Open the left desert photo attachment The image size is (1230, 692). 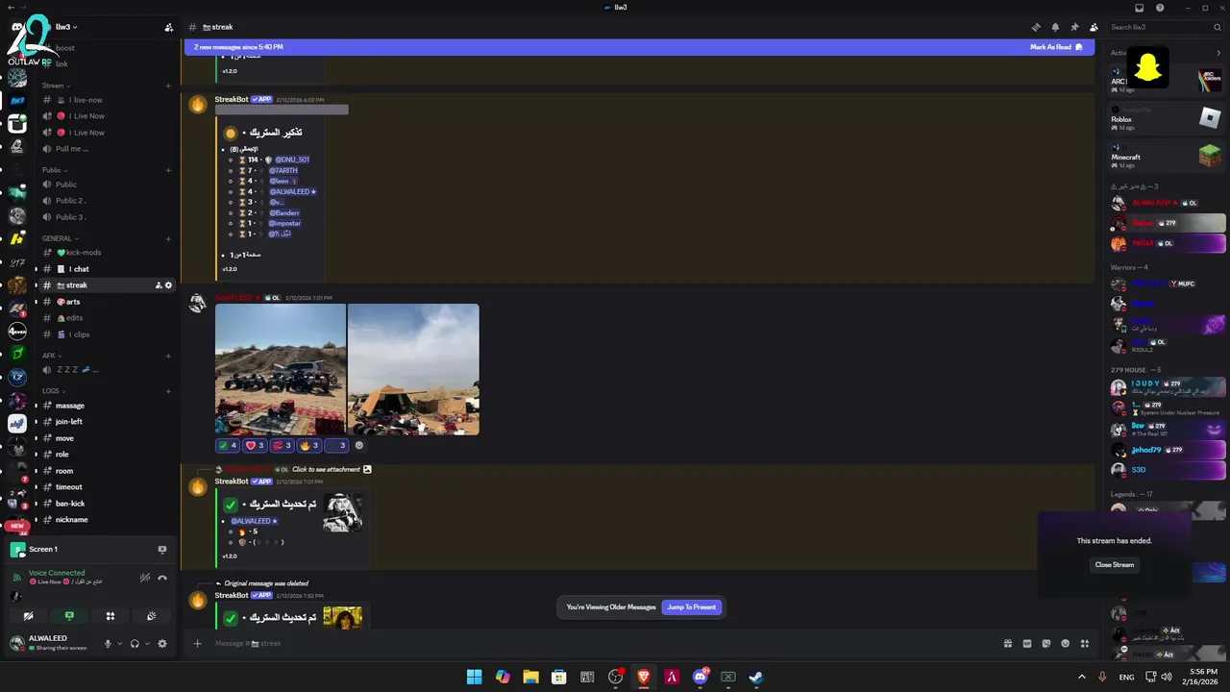point(281,369)
